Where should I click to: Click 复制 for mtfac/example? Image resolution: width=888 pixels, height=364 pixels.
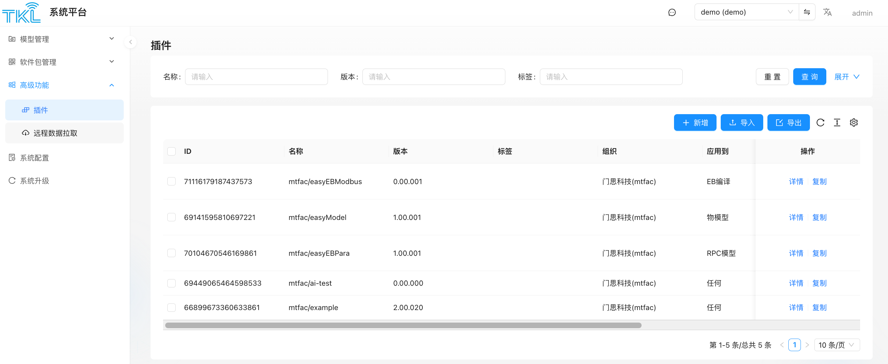click(819, 307)
